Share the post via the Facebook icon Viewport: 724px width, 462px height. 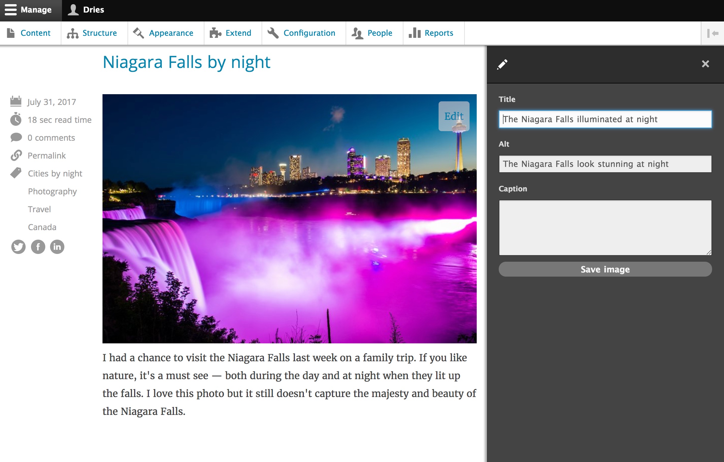[x=38, y=246]
